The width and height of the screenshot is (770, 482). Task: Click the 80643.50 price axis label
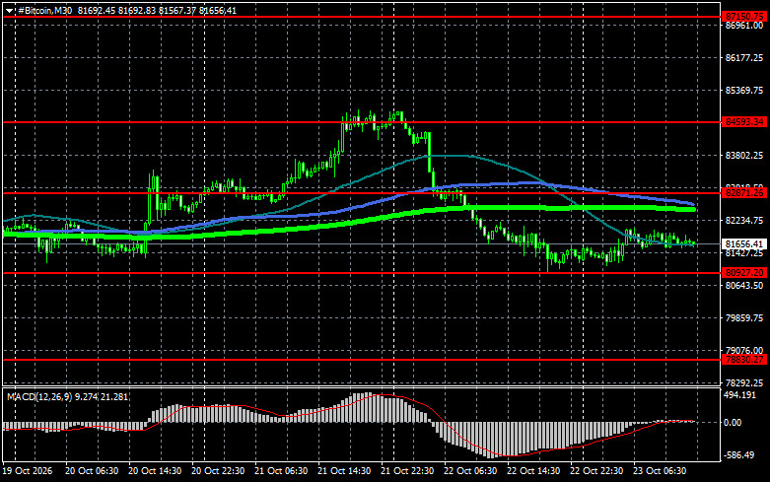744,286
